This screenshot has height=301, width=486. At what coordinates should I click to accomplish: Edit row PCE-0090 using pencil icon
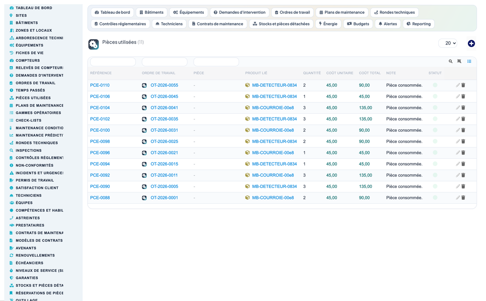(458, 186)
